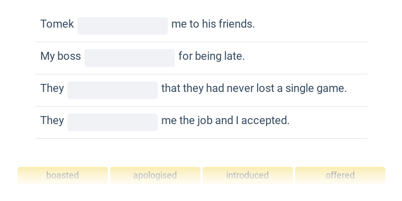Click 'They' in the job sentence
Viewport: 402px width, 201px height.
pos(52,120)
